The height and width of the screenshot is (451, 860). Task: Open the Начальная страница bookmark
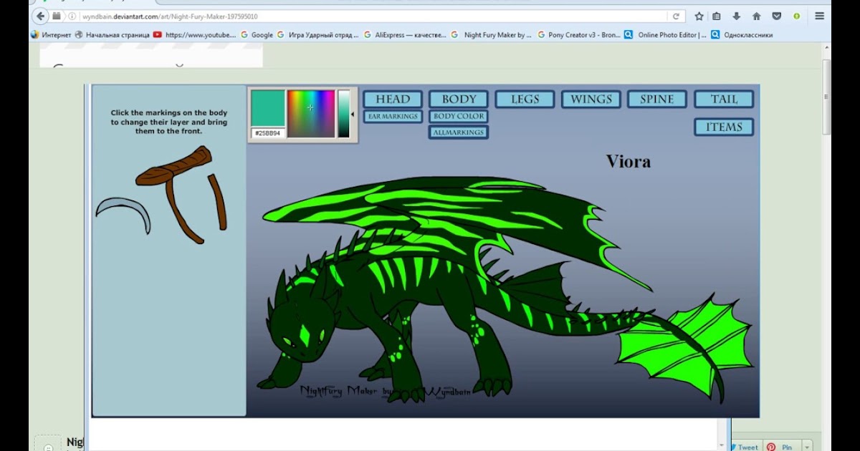coord(111,34)
